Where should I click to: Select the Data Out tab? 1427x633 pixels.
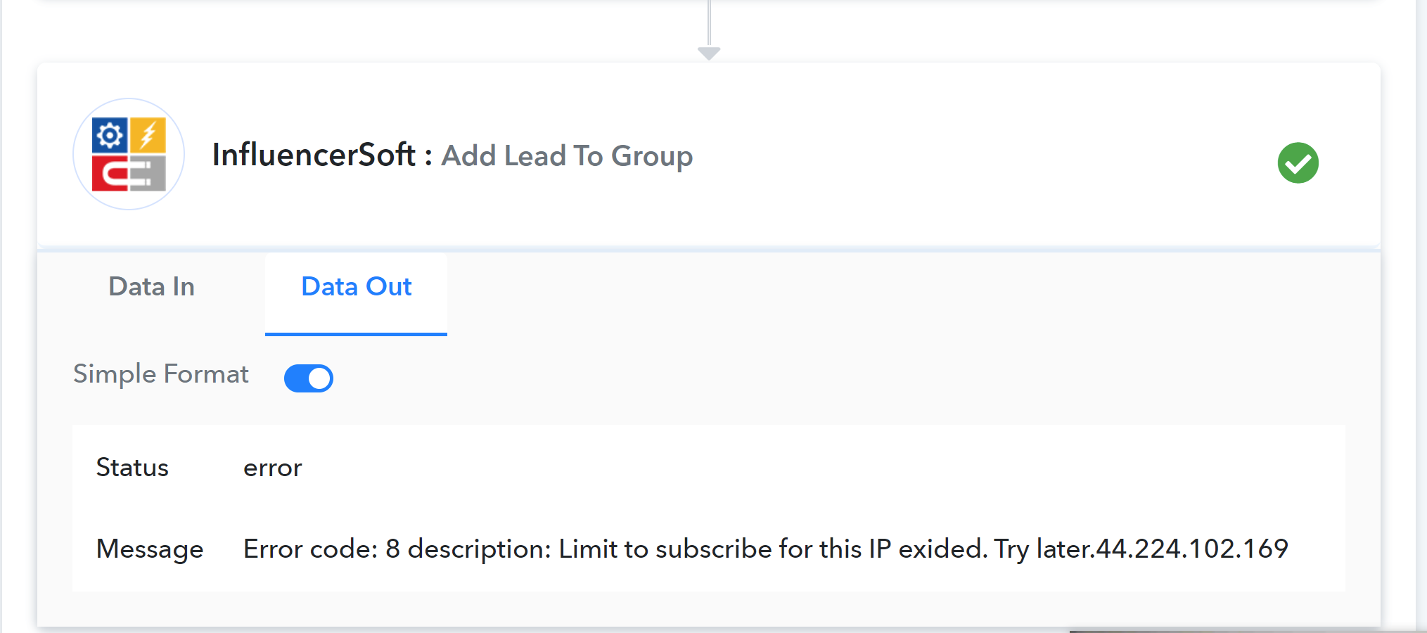[356, 287]
